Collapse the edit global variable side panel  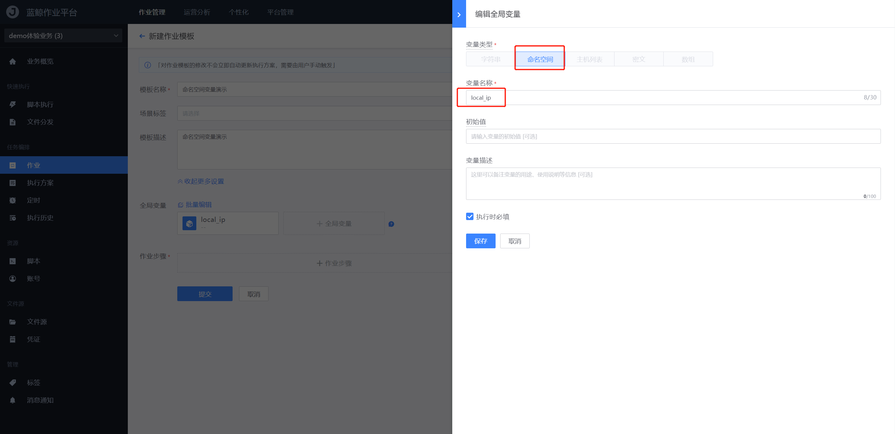[459, 14]
